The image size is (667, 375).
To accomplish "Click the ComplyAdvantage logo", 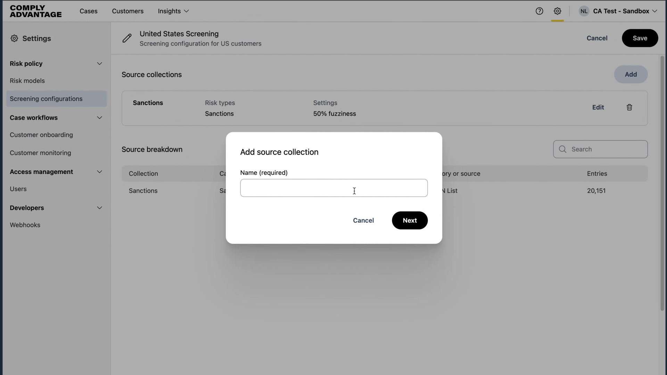I will pyautogui.click(x=35, y=11).
